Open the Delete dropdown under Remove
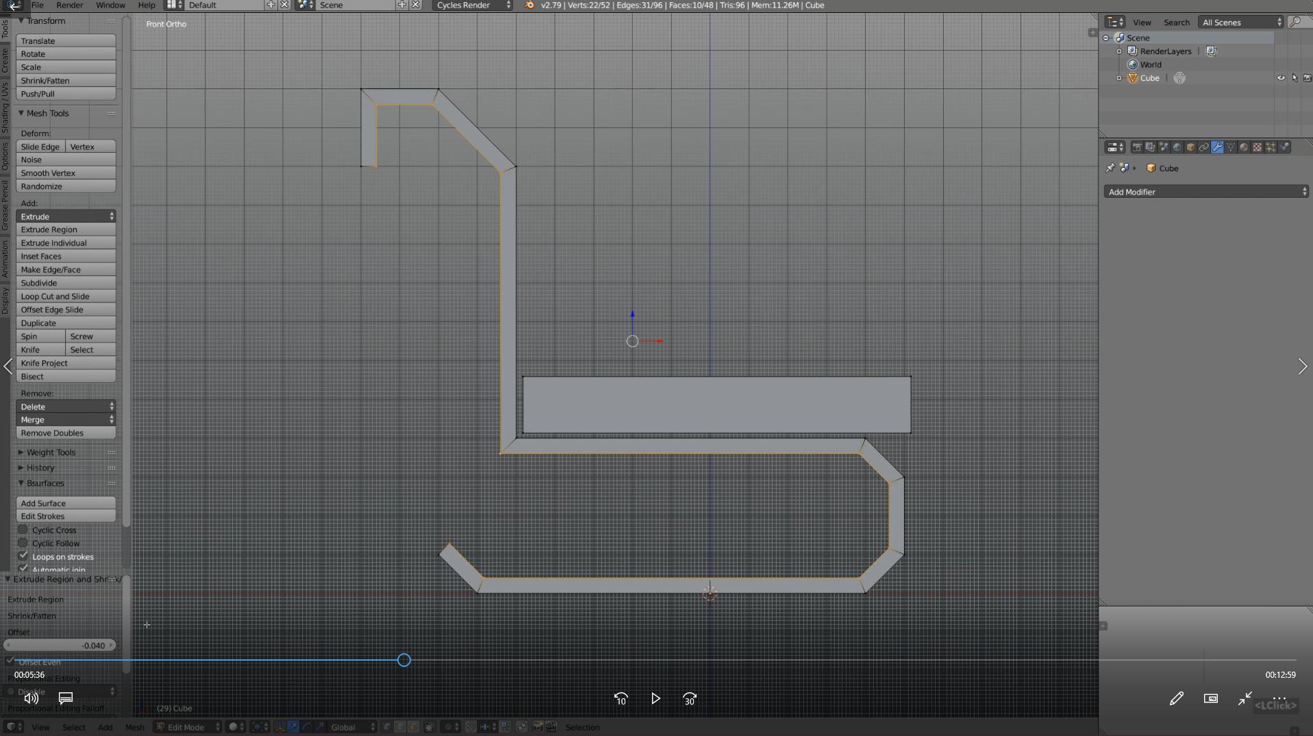 (66, 407)
